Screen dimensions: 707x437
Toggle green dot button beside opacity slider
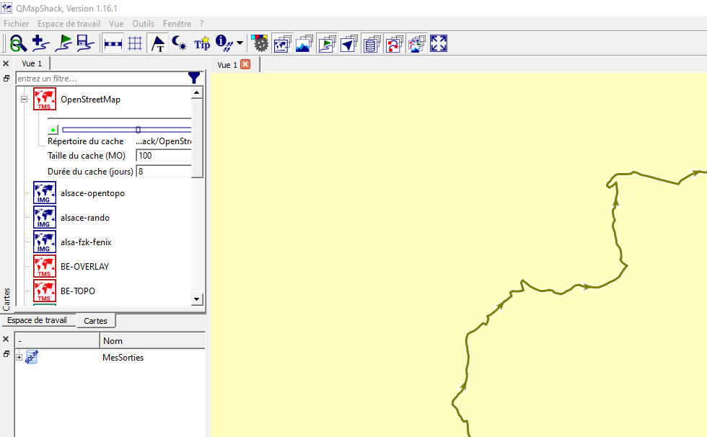coord(53,130)
